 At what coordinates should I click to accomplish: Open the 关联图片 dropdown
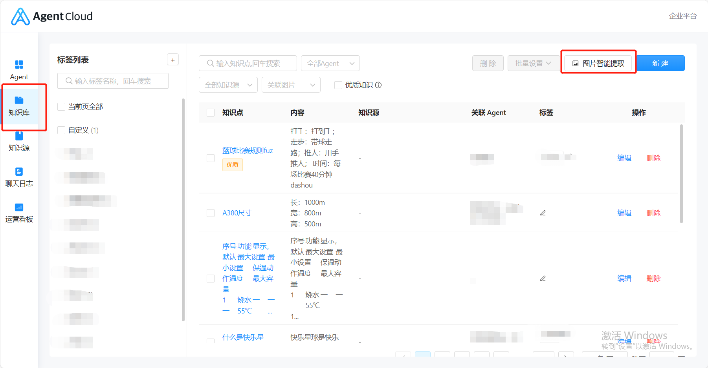pos(291,85)
